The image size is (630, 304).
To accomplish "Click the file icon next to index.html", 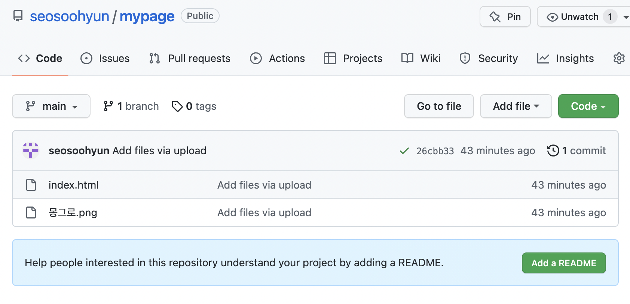I will click(x=31, y=185).
